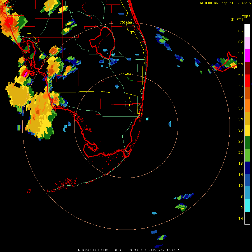Click the legend value 62

pos(241,42)
